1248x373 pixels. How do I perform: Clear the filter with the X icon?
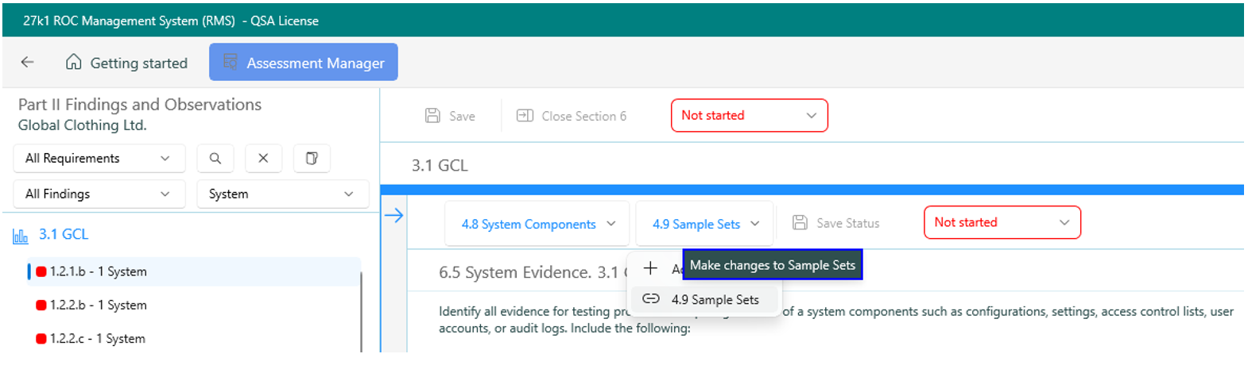pyautogui.click(x=263, y=159)
